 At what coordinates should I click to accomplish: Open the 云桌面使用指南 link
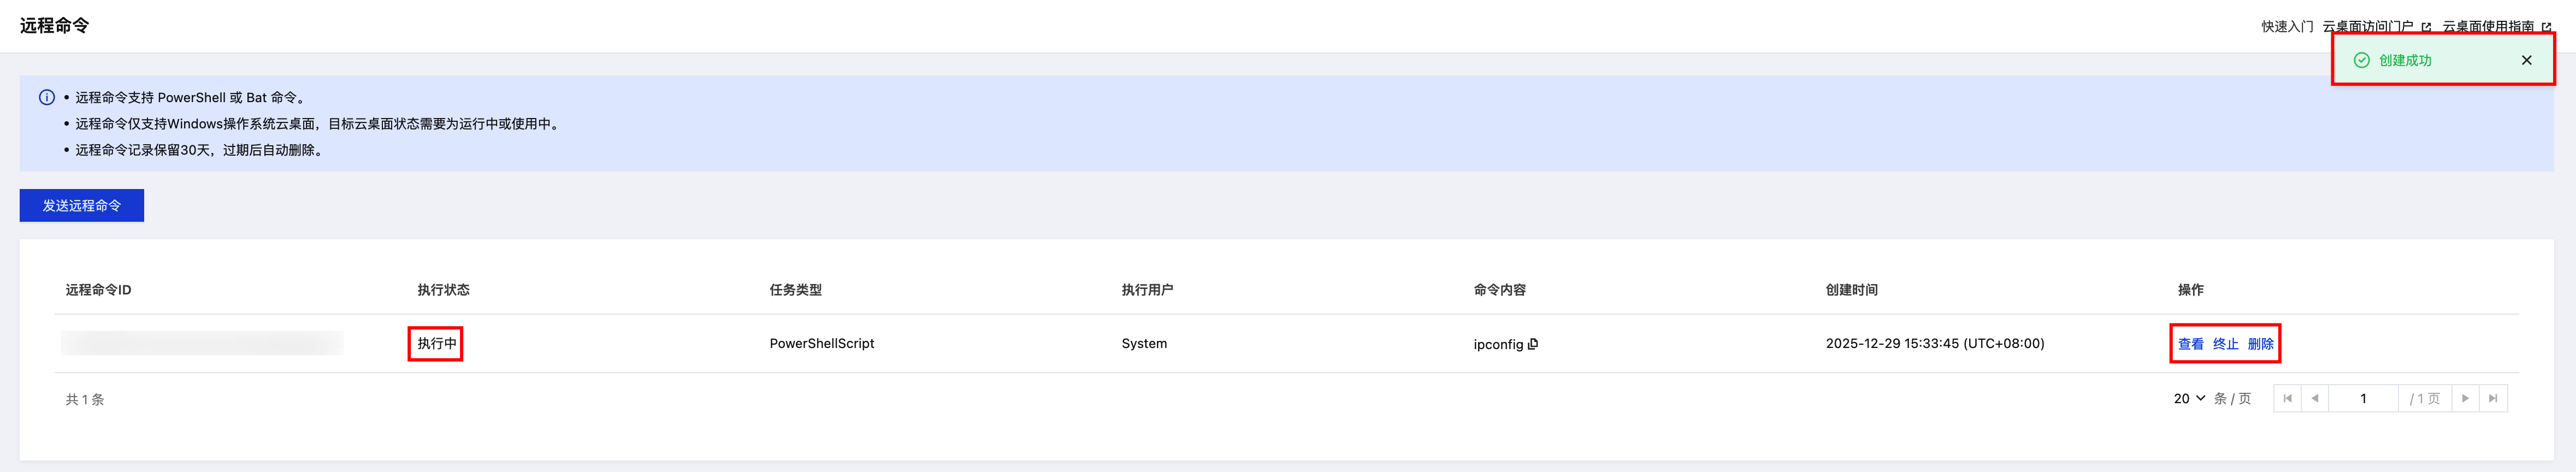(2490, 26)
